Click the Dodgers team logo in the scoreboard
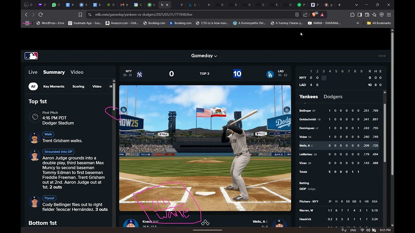The height and width of the screenshot is (233, 415). pos(270,74)
